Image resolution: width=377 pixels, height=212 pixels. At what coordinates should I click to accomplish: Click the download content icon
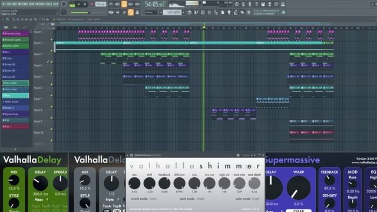click(283, 4)
